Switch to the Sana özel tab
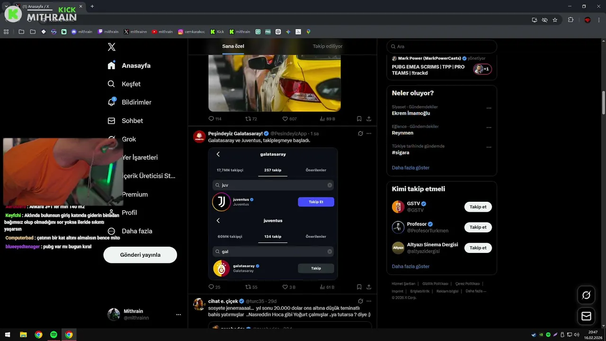Screen dimensions: 606x341 (233, 46)
